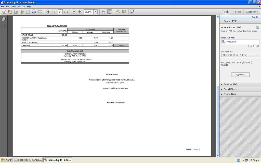Image resolution: width=261 pixels, height=163 pixels.
Task: Click the Highlight text tool icon
Action: 124,12
